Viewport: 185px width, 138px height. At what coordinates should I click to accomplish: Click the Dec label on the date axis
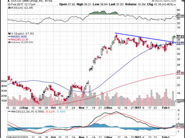(x=110, y=108)
